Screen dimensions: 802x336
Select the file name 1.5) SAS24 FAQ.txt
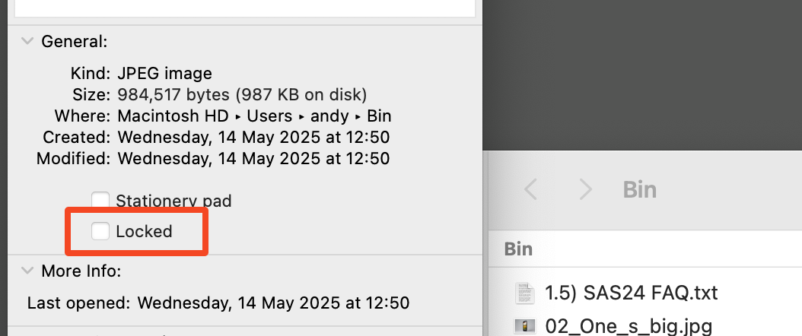(632, 293)
